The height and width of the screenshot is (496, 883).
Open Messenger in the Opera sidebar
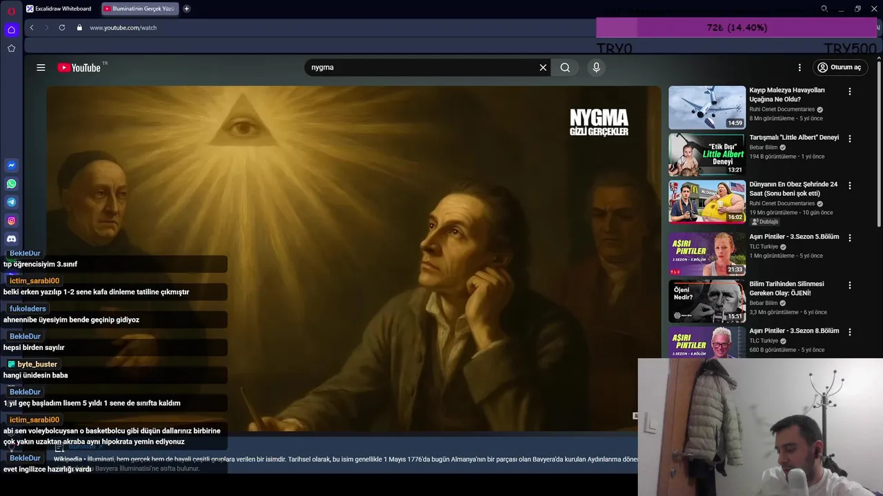click(11, 165)
